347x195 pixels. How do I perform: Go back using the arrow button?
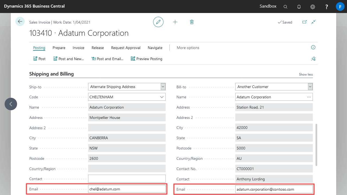coord(20,21)
